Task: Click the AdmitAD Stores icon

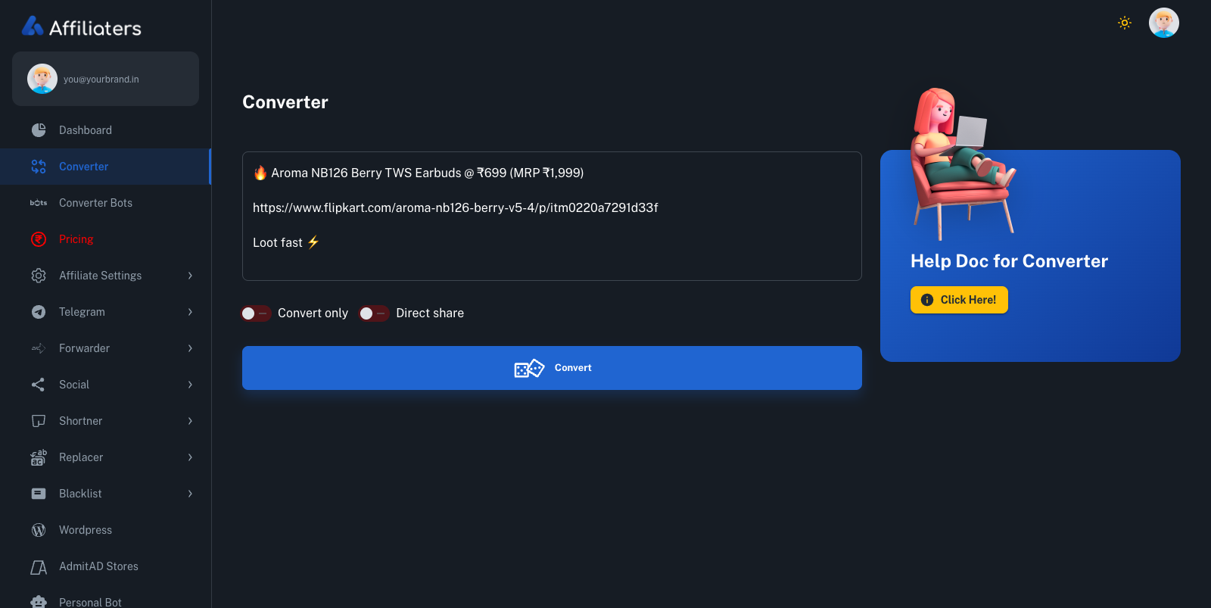Action: [x=39, y=566]
